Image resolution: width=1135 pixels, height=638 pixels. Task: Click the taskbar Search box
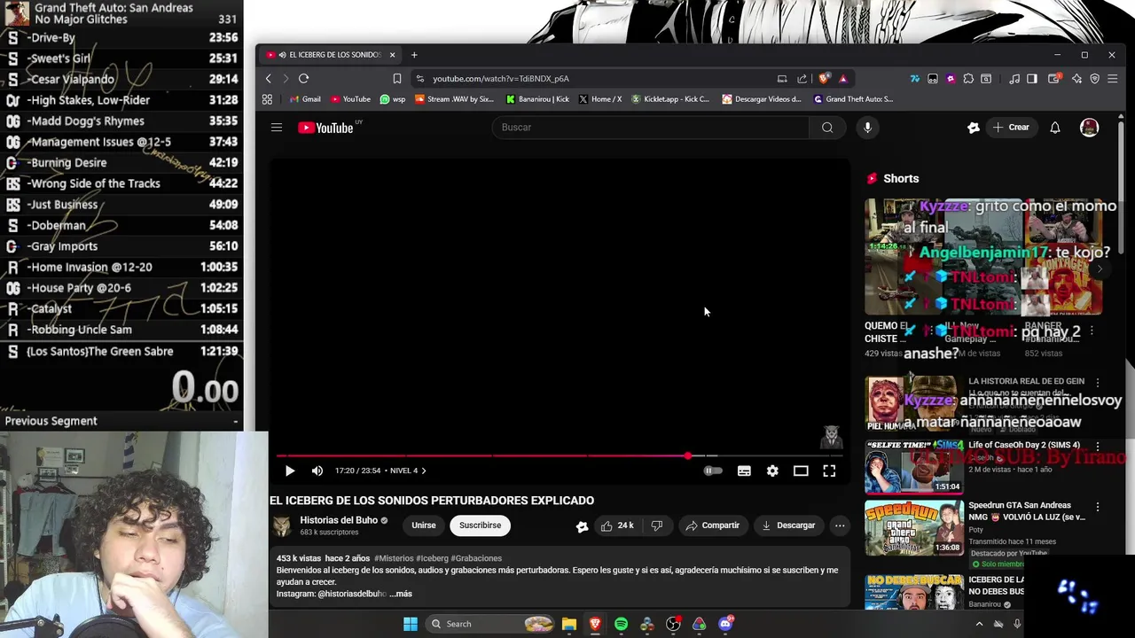pyautogui.click(x=490, y=624)
